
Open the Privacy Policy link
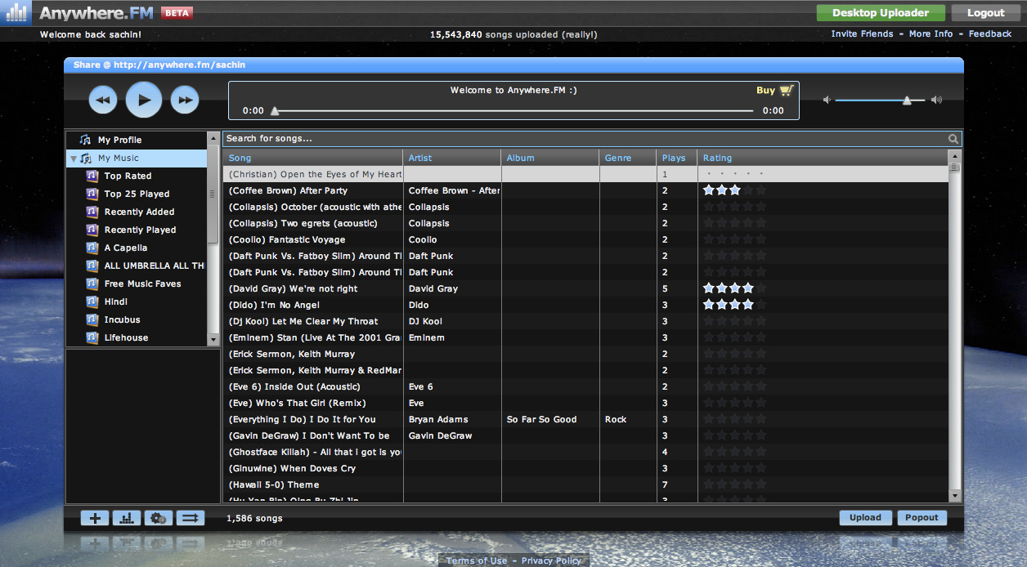(x=551, y=560)
